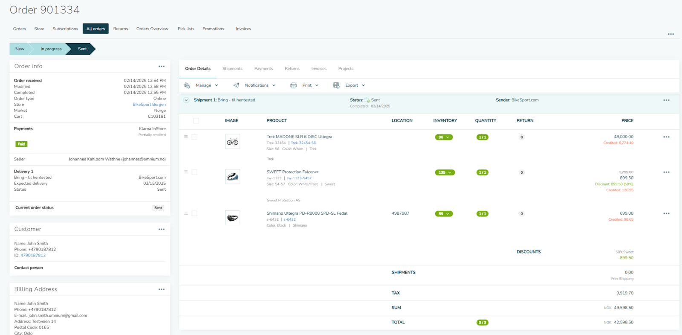Screen dimensions: 682x335
Task: Collapse Shipment 1 with the chevron
Action: tap(186, 100)
